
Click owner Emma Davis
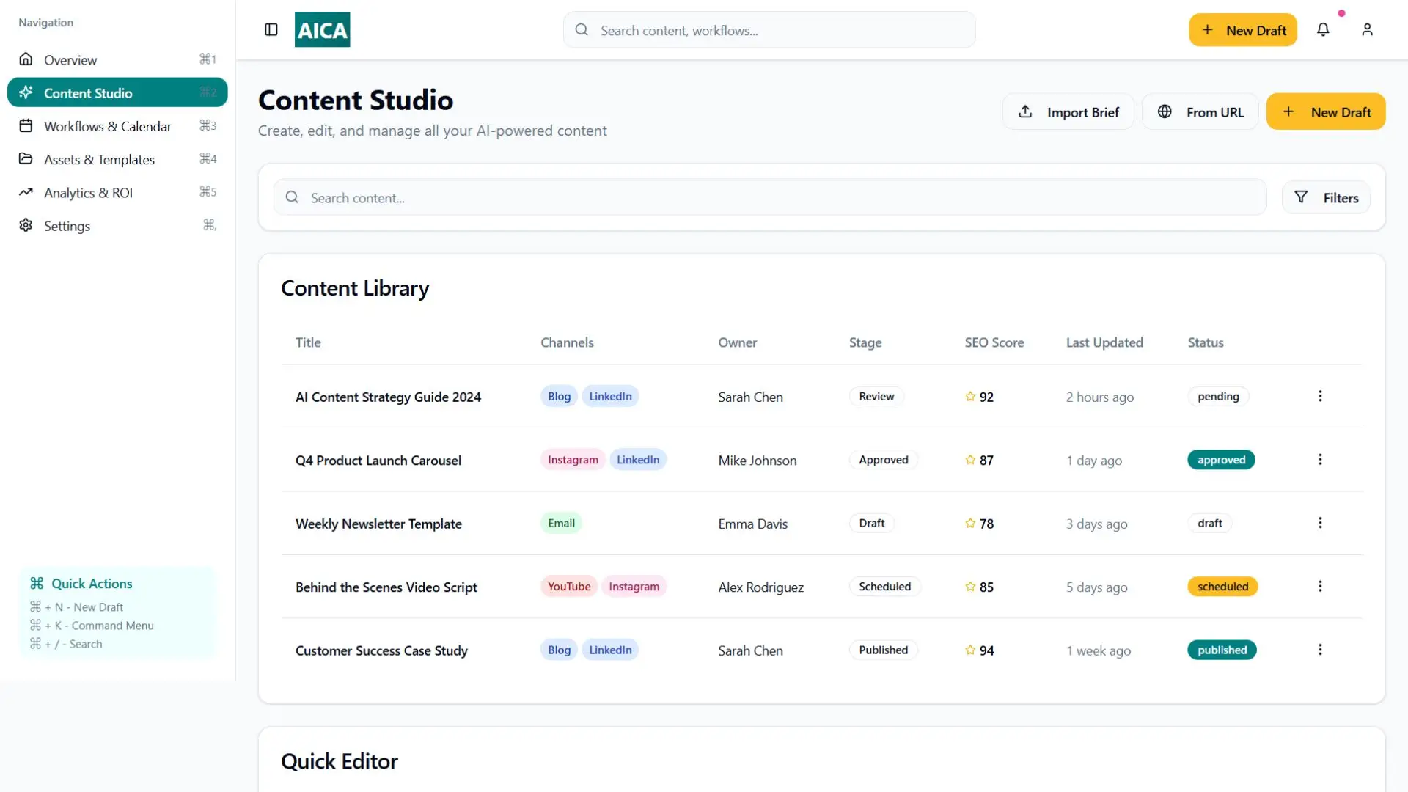tap(752, 524)
